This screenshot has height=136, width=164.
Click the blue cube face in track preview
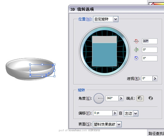[x=104, y=55]
